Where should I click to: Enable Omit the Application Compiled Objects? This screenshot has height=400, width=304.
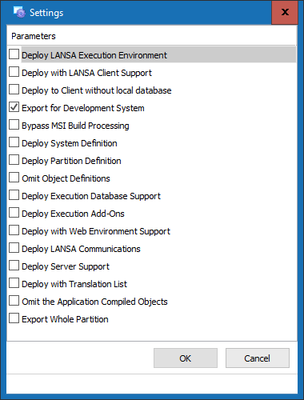click(x=14, y=301)
